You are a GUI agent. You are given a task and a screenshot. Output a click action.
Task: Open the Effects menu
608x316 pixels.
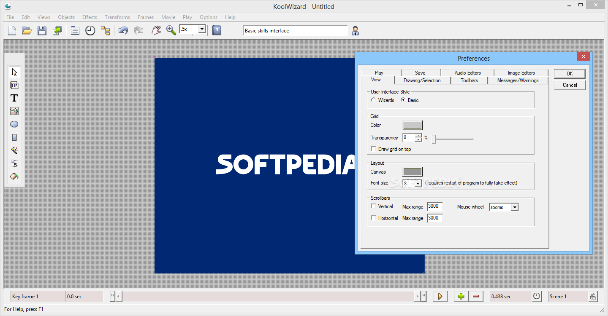coord(90,17)
